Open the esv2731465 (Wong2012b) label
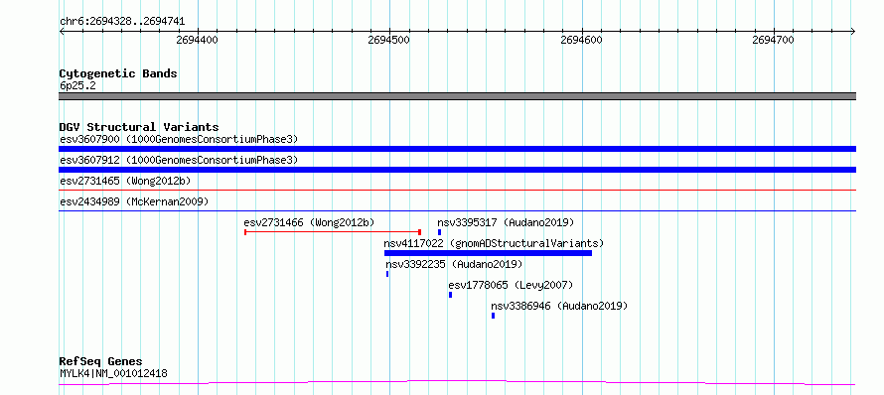 (125, 181)
